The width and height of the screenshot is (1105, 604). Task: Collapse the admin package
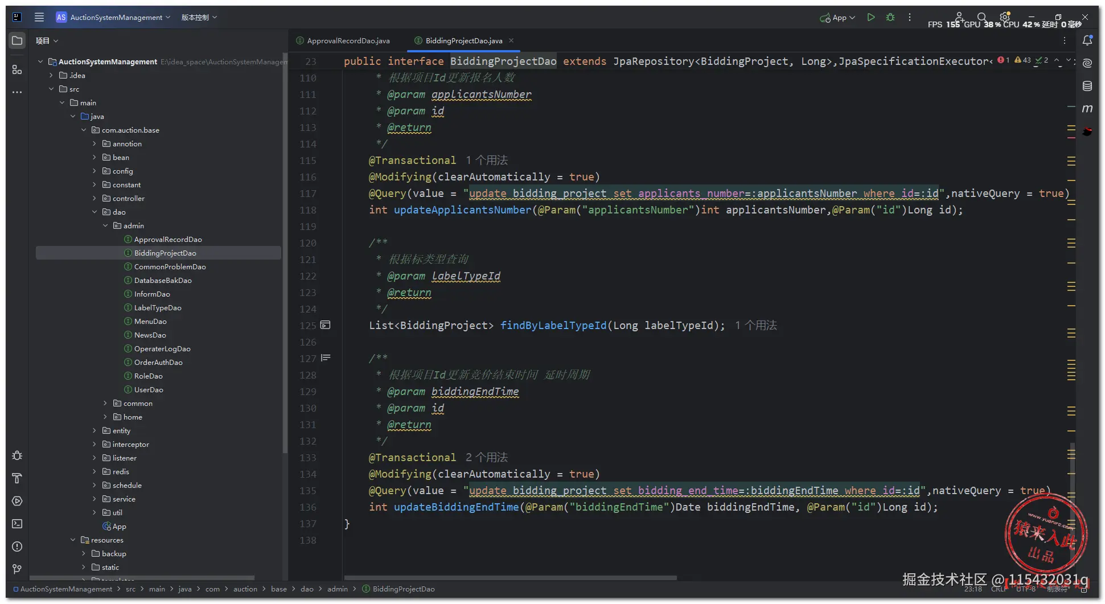(105, 225)
